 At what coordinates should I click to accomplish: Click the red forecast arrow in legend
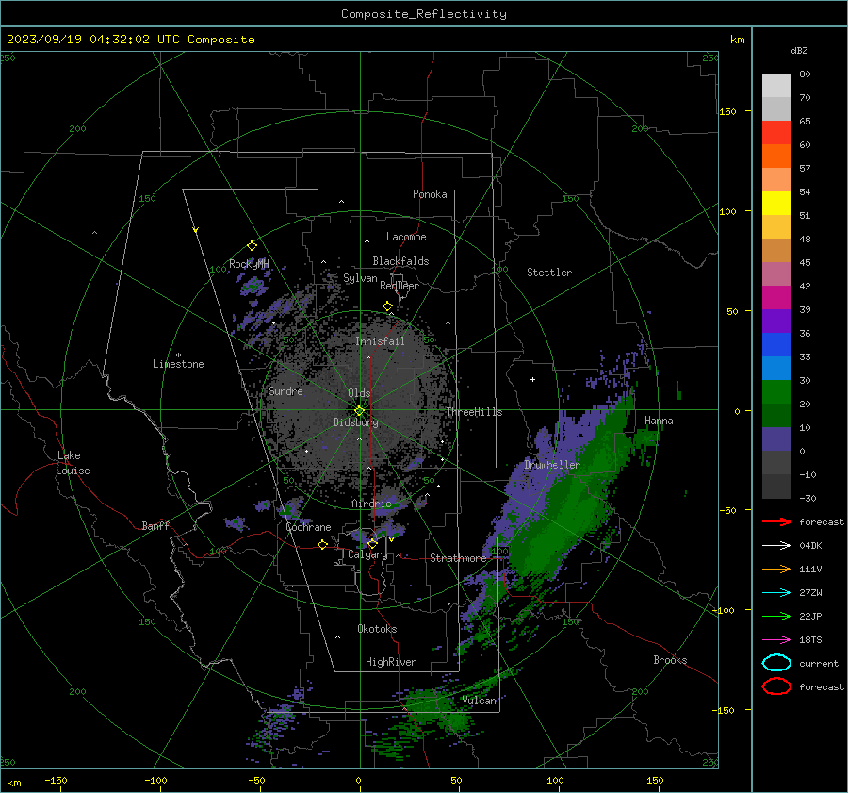[x=776, y=521]
